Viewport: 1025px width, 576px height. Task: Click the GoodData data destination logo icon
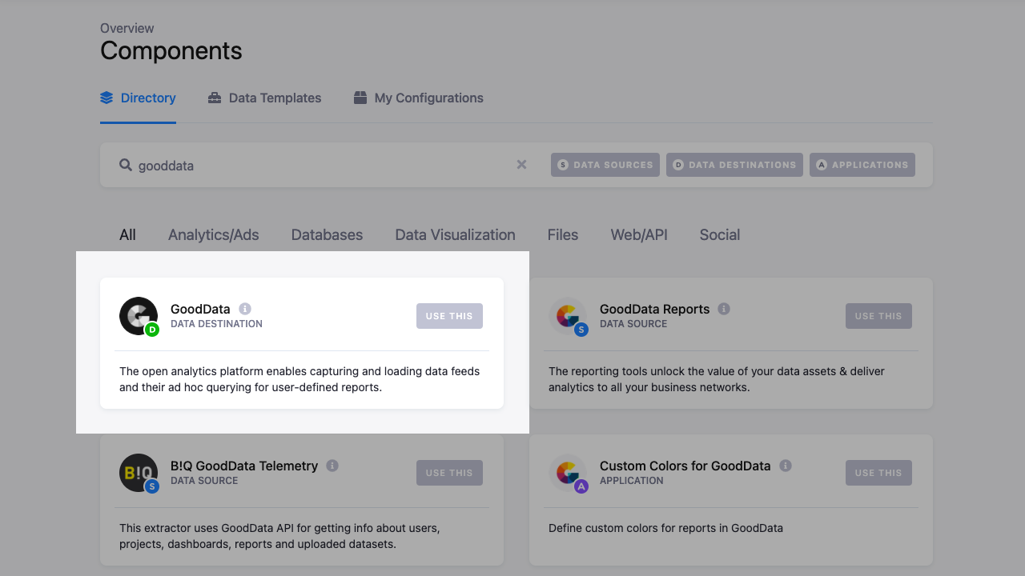(139, 316)
